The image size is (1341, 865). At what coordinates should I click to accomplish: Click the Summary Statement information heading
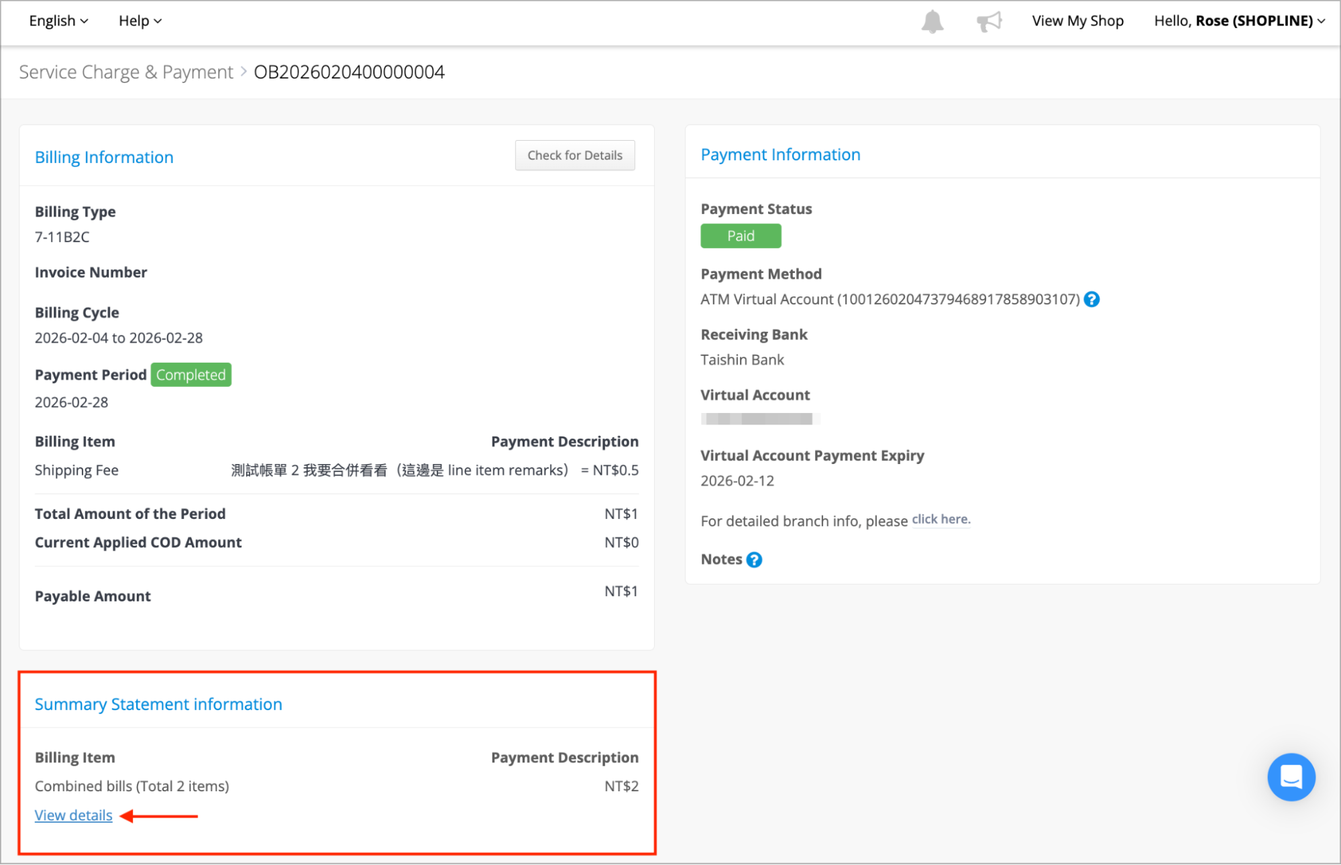[158, 705]
